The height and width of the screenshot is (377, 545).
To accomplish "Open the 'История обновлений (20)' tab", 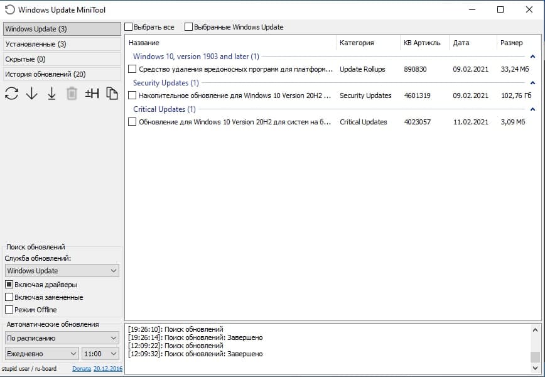I will (62, 74).
